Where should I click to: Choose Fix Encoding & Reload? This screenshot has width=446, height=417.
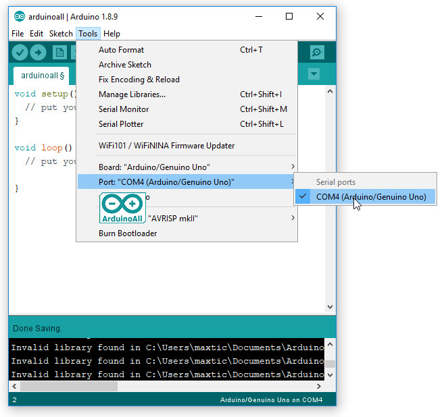coord(187,80)
